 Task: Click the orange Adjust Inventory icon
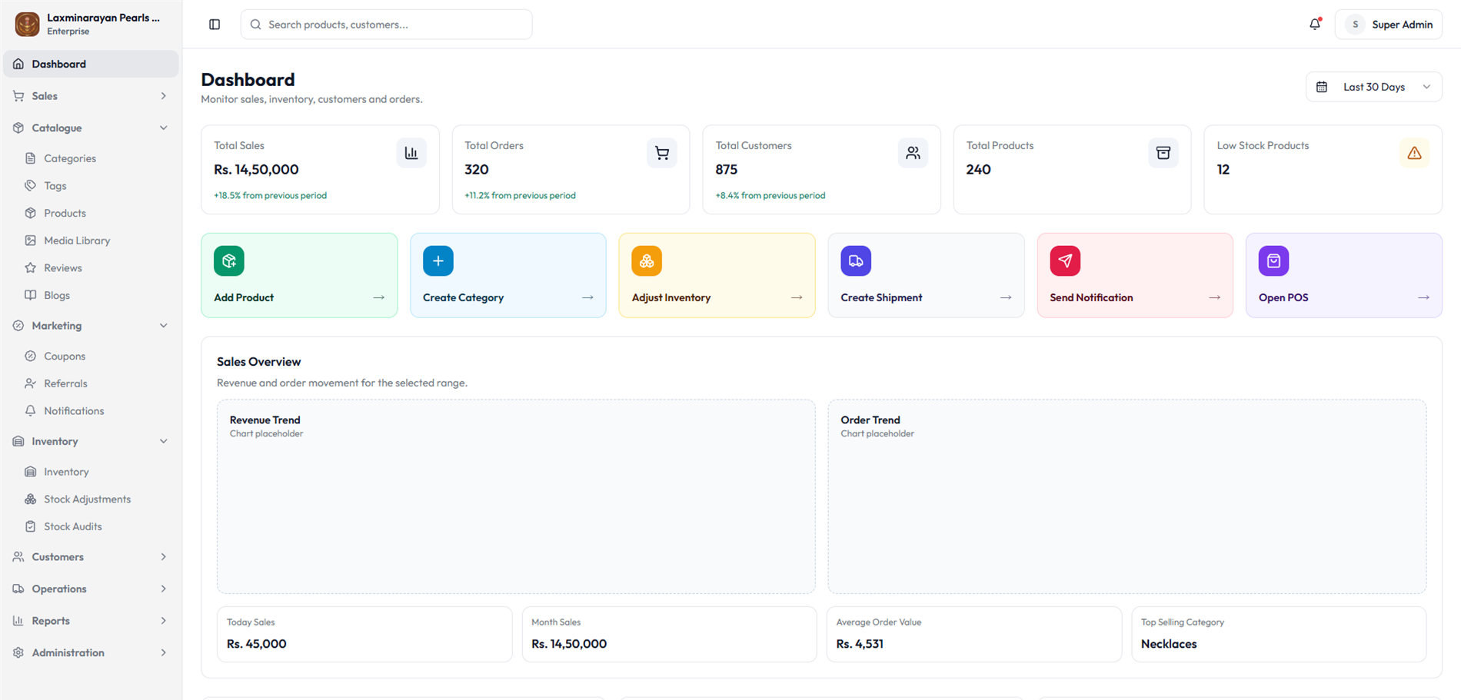pos(647,261)
